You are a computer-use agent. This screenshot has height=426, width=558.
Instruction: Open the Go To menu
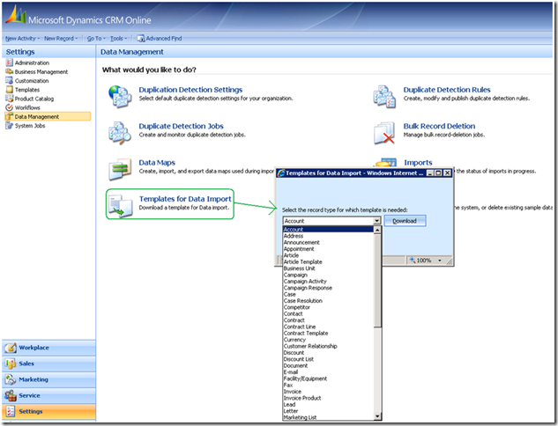click(95, 39)
